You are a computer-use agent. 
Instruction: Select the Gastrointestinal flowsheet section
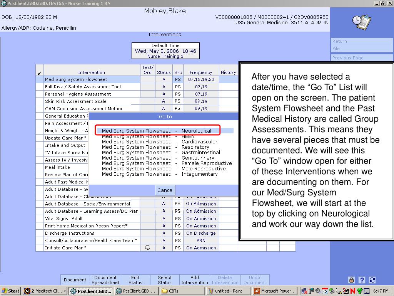click(x=161, y=153)
